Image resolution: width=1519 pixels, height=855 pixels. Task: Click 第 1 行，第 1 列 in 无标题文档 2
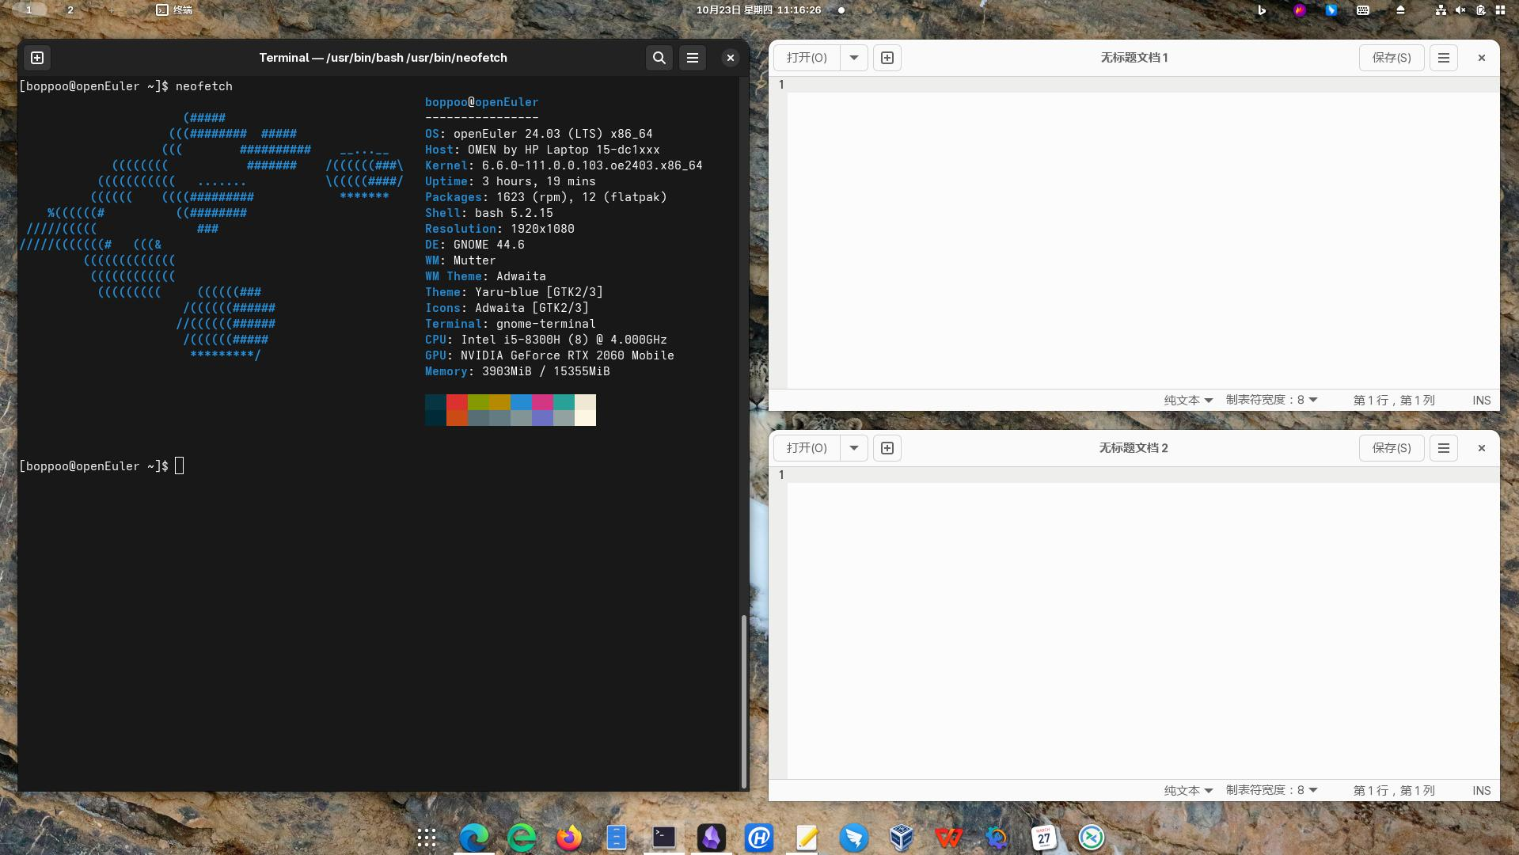pos(1394,791)
